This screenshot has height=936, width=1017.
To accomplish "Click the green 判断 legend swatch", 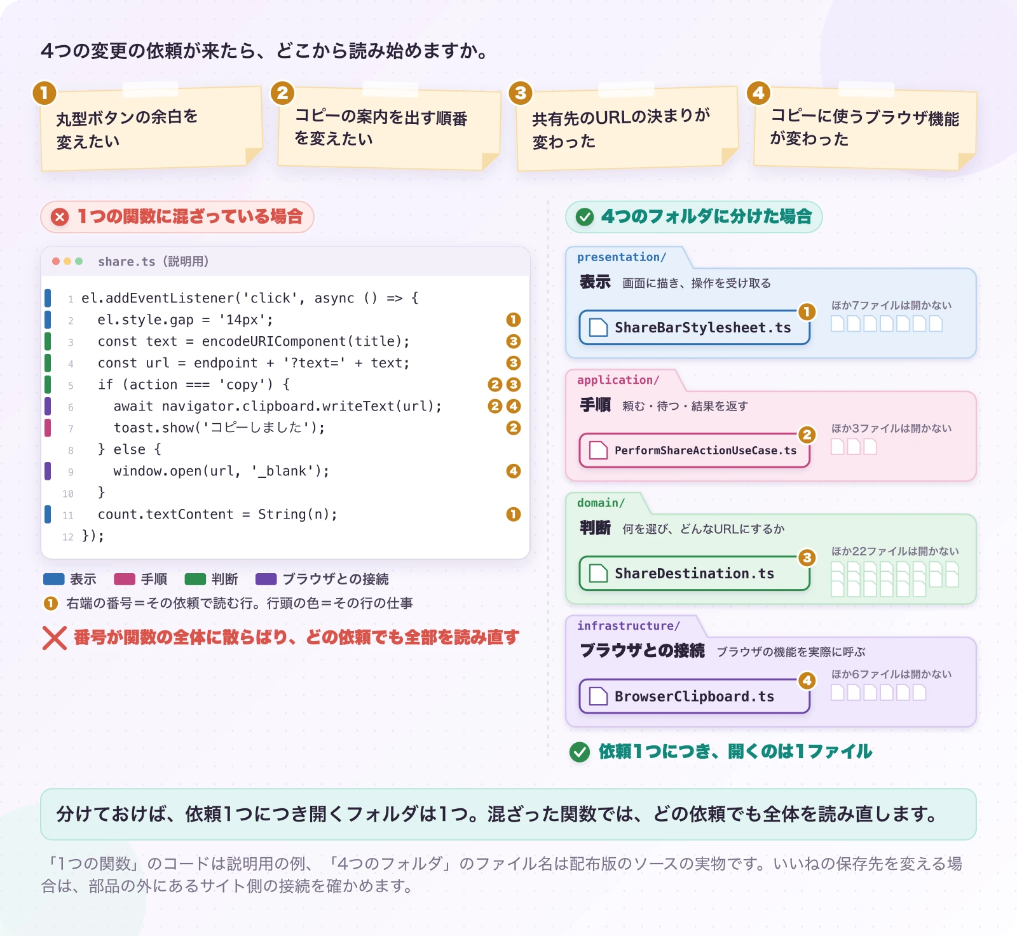I will 195,579.
